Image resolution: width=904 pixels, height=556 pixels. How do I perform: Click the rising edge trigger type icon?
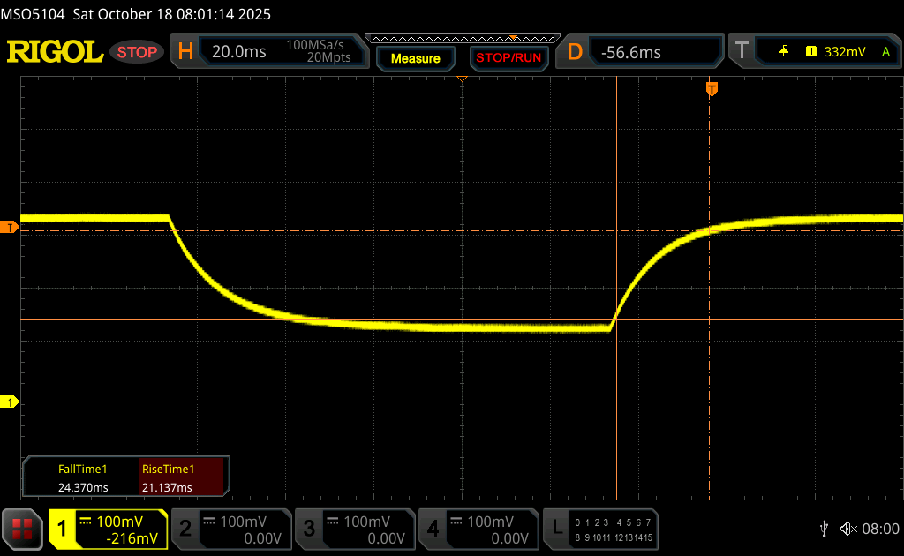[783, 52]
